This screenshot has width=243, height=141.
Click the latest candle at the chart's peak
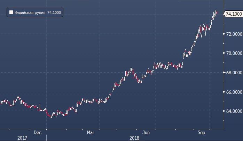click(x=217, y=13)
